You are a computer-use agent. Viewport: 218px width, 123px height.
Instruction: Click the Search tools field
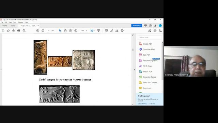click(x=150, y=38)
